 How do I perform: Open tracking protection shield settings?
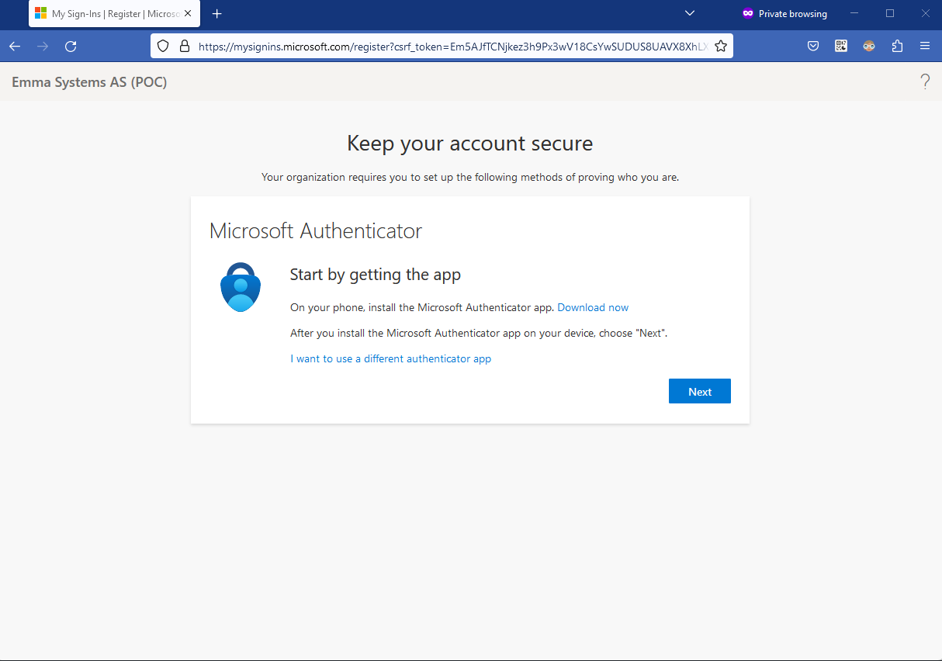162,46
